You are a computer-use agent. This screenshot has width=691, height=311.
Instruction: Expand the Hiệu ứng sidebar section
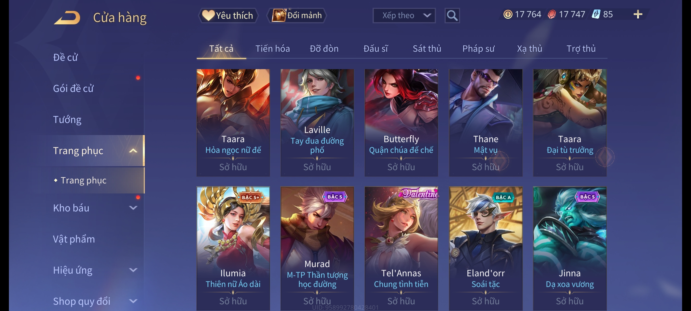[x=133, y=270]
